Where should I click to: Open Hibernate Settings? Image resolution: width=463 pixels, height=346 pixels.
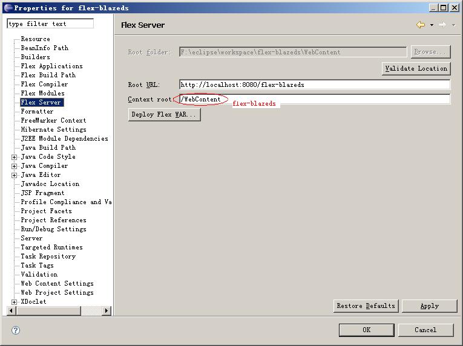[x=53, y=129]
